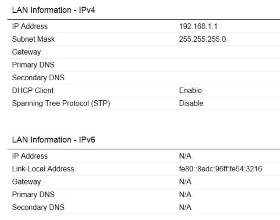Click the LAN Information - IPv6 heading
The width and height of the screenshot is (280, 220).
click(53, 140)
